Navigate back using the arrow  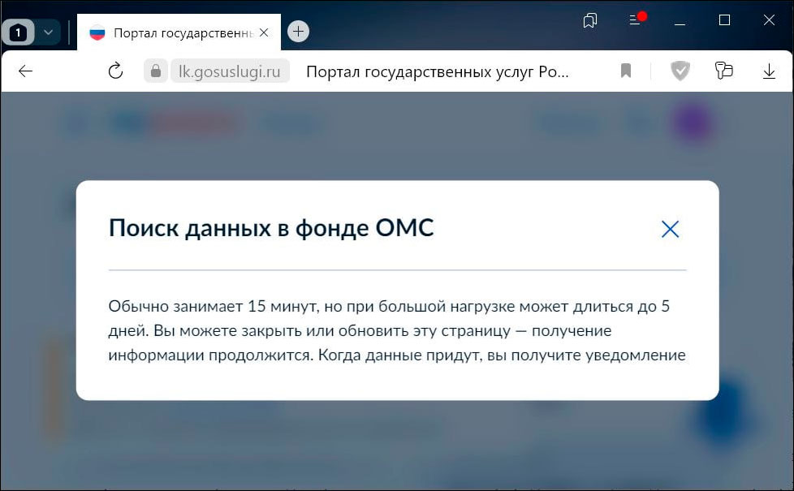pos(25,71)
